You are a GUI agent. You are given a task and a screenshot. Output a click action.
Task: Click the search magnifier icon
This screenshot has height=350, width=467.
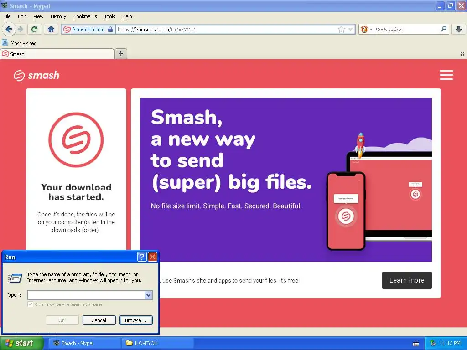pyautogui.click(x=443, y=29)
